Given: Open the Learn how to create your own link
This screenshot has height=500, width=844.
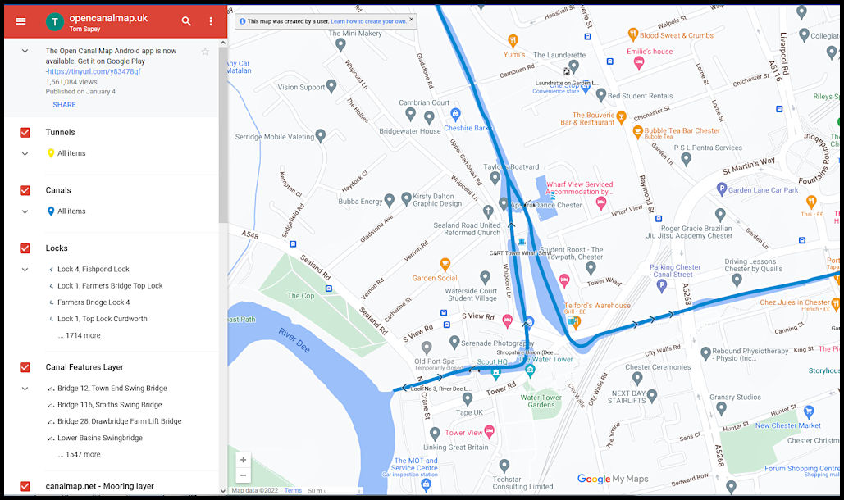Looking at the screenshot, I should coord(368,21).
